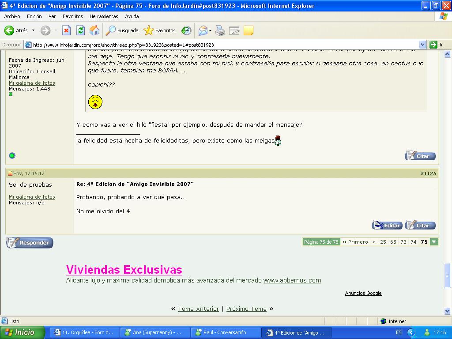Go to page 65 of thread
This screenshot has height=339, width=452.
pos(393,242)
